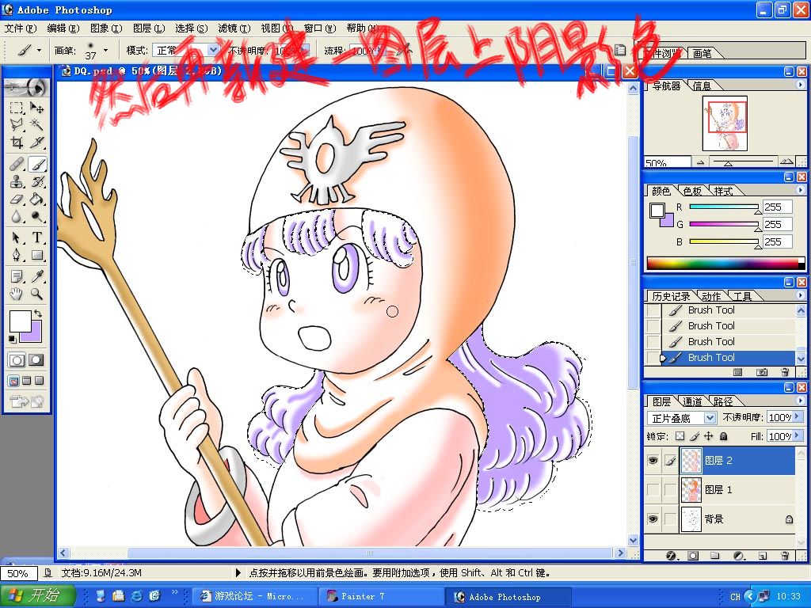
Task: Open the 开始 Start menu
Action: pyautogui.click(x=37, y=595)
